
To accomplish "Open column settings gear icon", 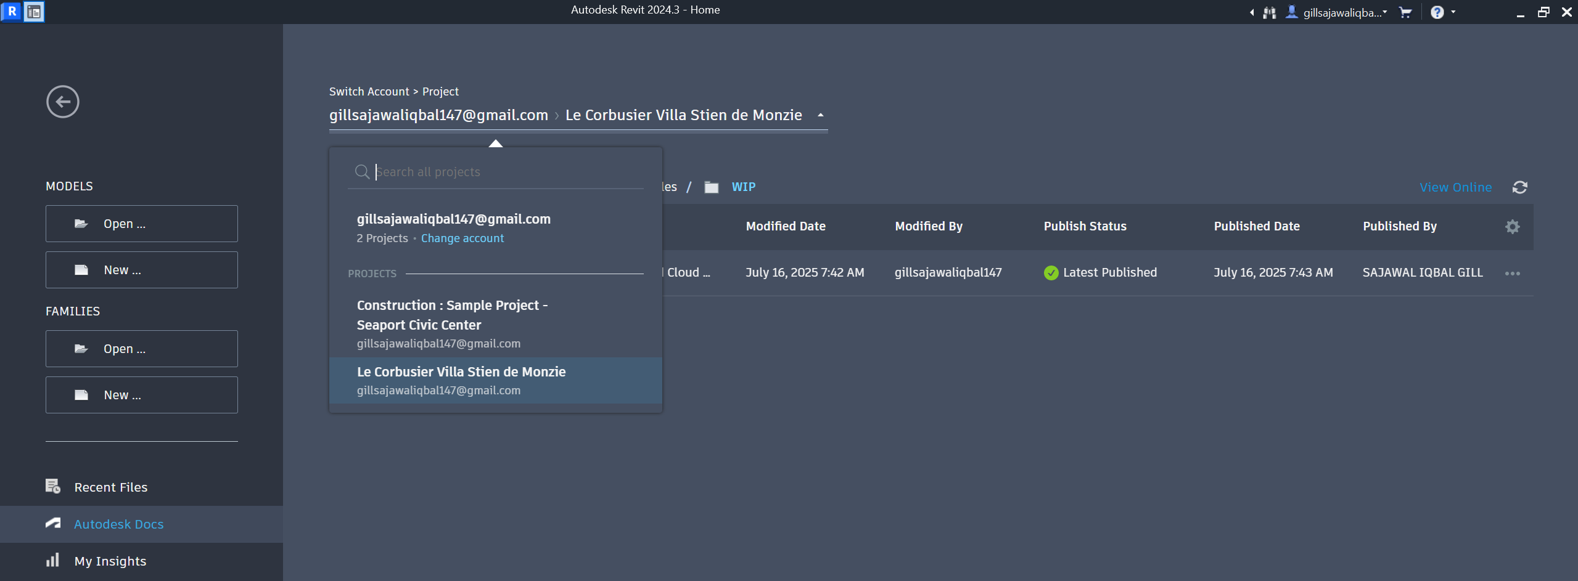I will pyautogui.click(x=1512, y=227).
